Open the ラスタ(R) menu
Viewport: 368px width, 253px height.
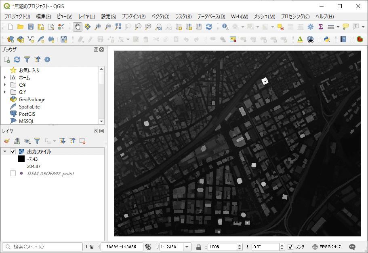click(183, 17)
